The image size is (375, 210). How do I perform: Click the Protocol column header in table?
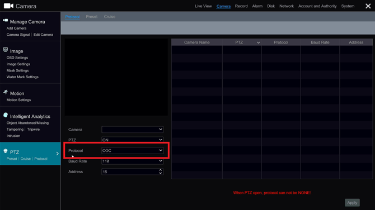[281, 42]
